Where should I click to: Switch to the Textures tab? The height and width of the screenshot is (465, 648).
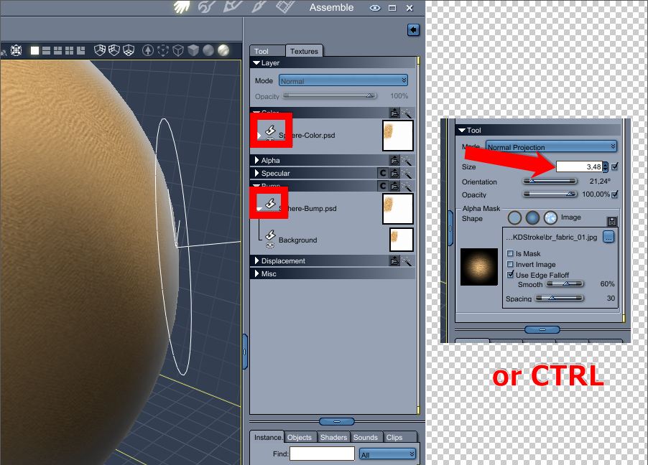[304, 51]
